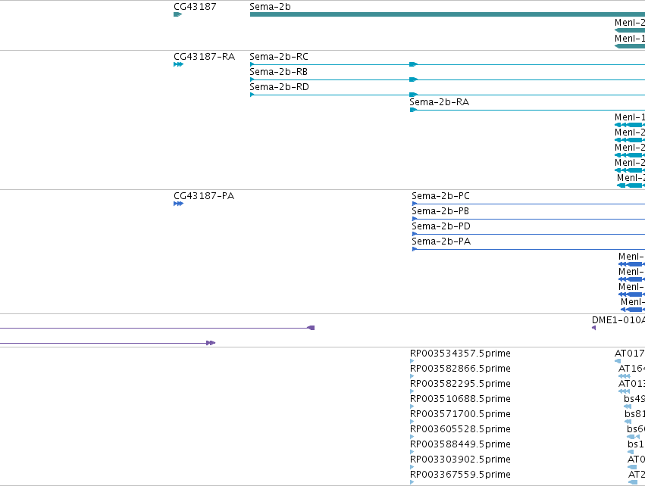
Task: Select RP003367559.5prime label
Action: [460, 475]
